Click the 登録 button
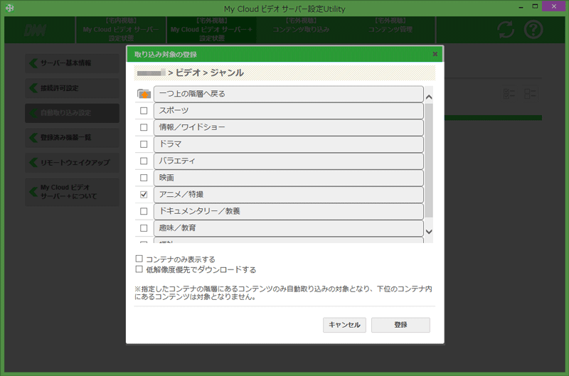Image resolution: width=569 pixels, height=376 pixels. [x=400, y=325]
